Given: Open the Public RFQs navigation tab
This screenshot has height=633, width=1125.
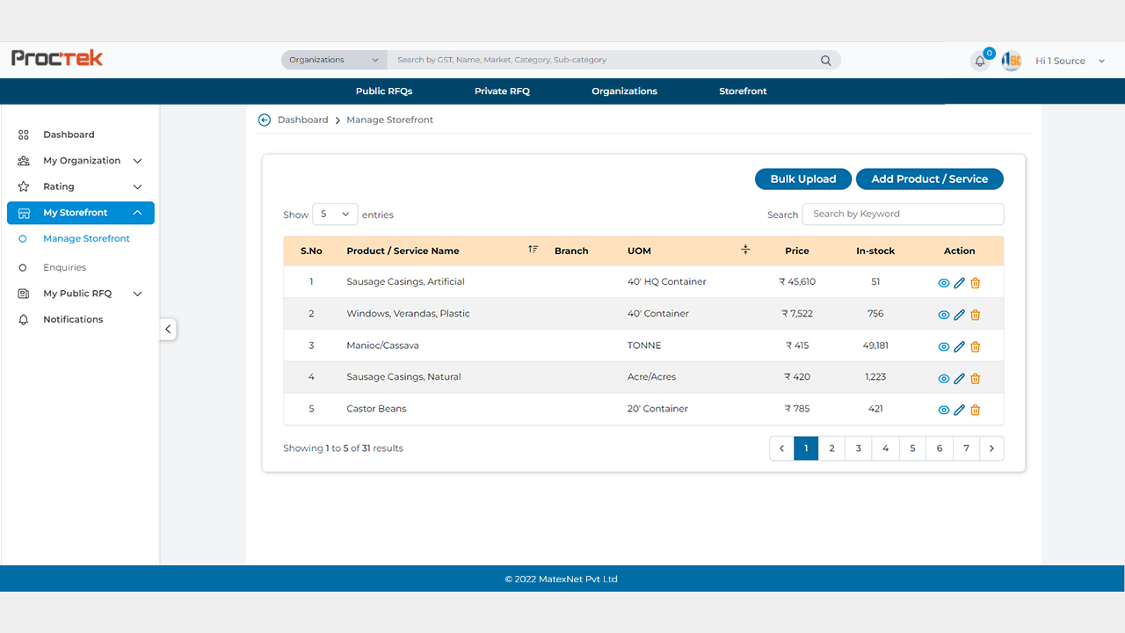Looking at the screenshot, I should pos(384,91).
